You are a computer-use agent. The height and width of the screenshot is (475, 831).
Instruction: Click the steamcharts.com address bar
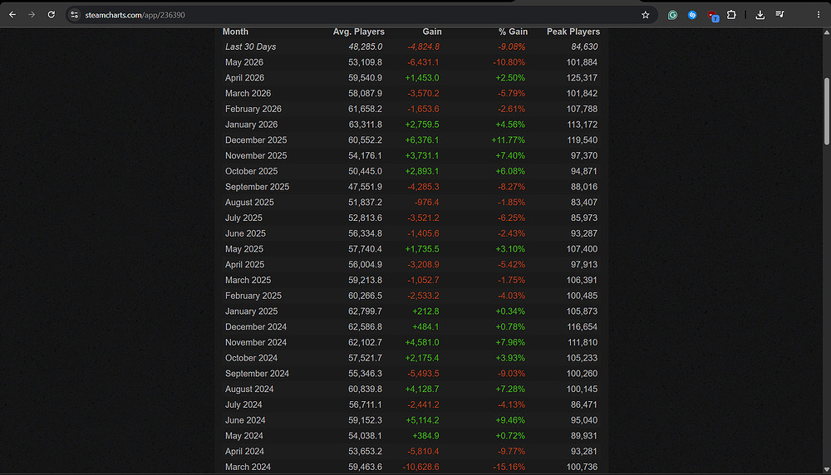pyautogui.click(x=361, y=15)
